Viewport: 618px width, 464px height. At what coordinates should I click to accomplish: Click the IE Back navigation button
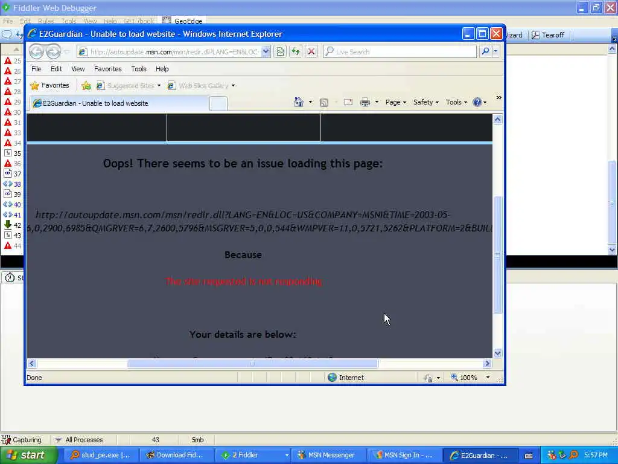click(37, 52)
